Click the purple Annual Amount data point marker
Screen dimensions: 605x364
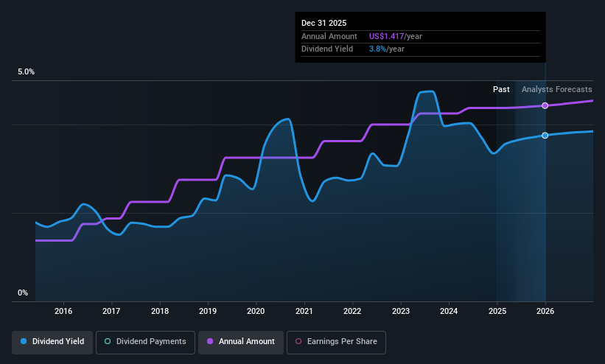click(545, 106)
